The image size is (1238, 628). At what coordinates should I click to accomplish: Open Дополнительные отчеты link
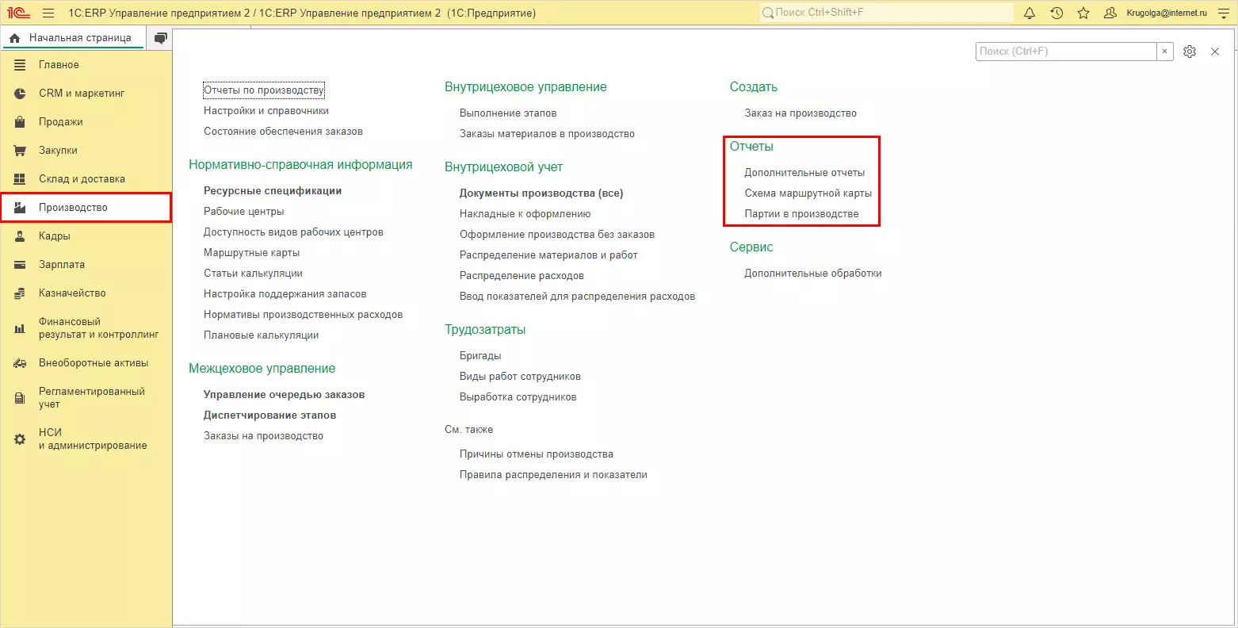[x=804, y=173]
